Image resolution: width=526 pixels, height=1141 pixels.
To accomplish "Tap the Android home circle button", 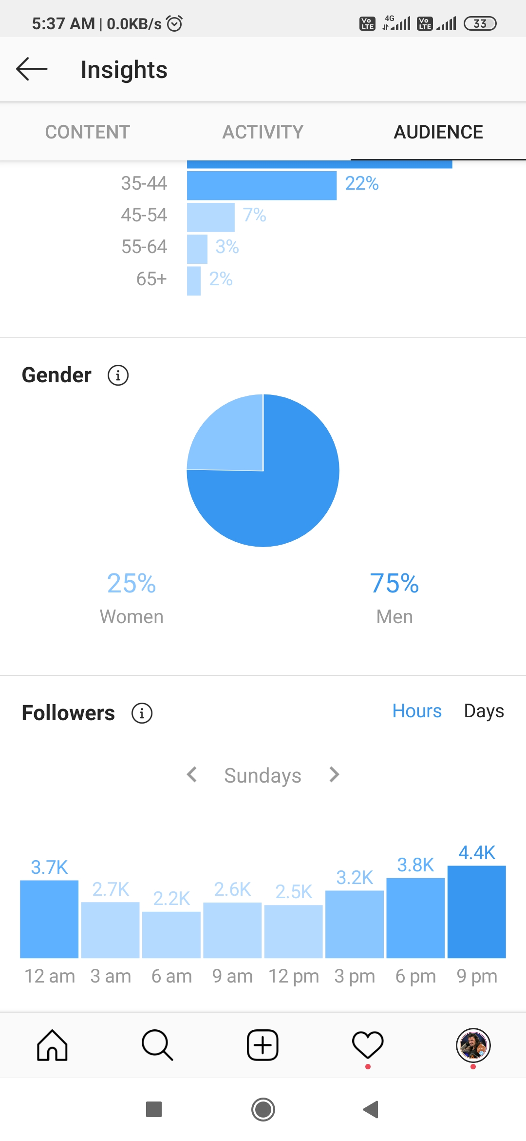I will tap(263, 1110).
